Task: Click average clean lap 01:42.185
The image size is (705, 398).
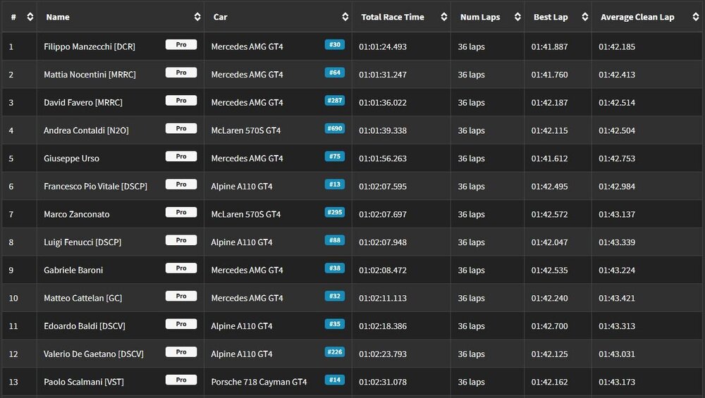Action: 617,46
